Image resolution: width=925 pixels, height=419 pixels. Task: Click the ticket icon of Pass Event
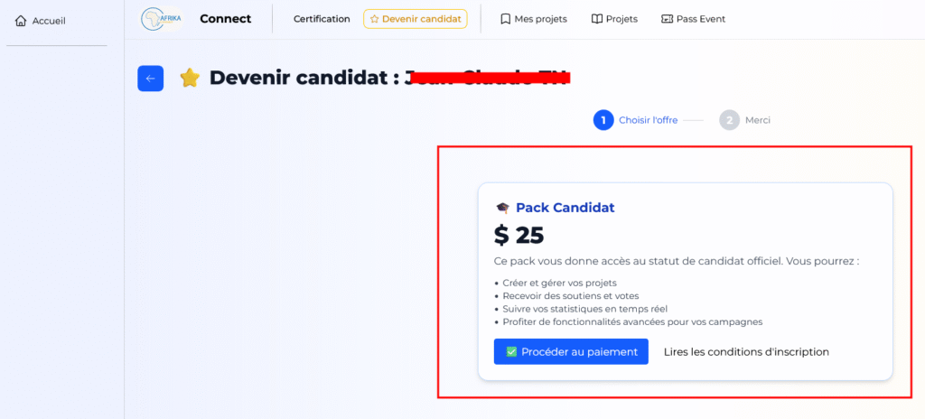tap(668, 19)
